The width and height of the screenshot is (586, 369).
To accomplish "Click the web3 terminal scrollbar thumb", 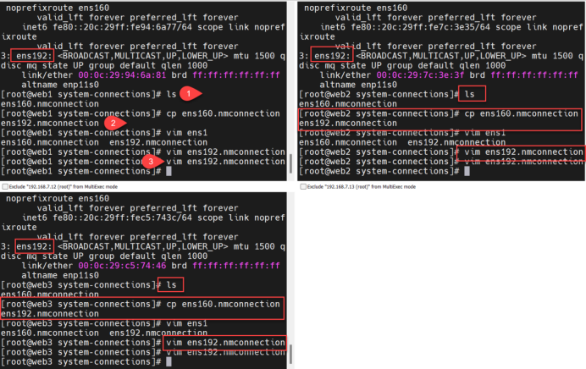I will (x=290, y=354).
